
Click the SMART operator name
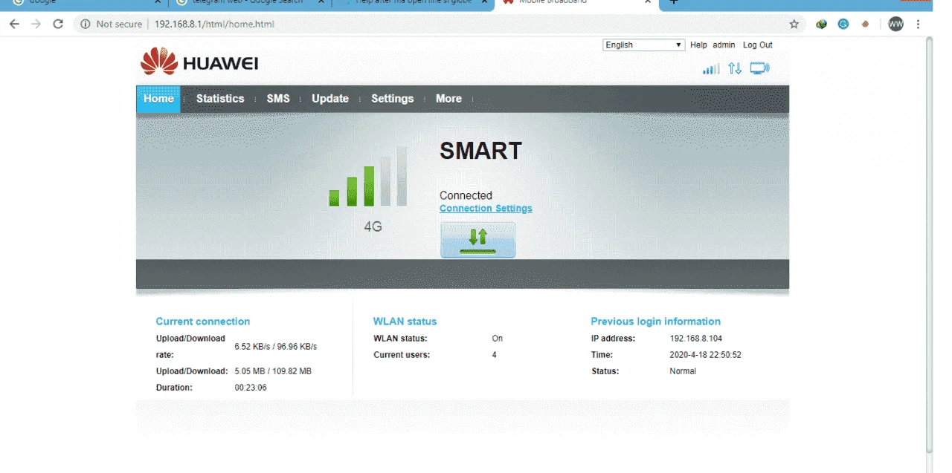[x=480, y=151]
